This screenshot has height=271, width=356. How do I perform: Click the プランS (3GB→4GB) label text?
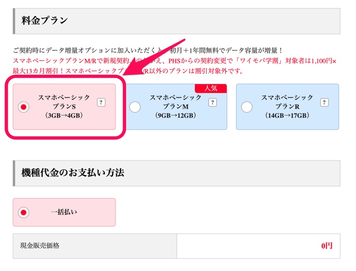coord(64,107)
